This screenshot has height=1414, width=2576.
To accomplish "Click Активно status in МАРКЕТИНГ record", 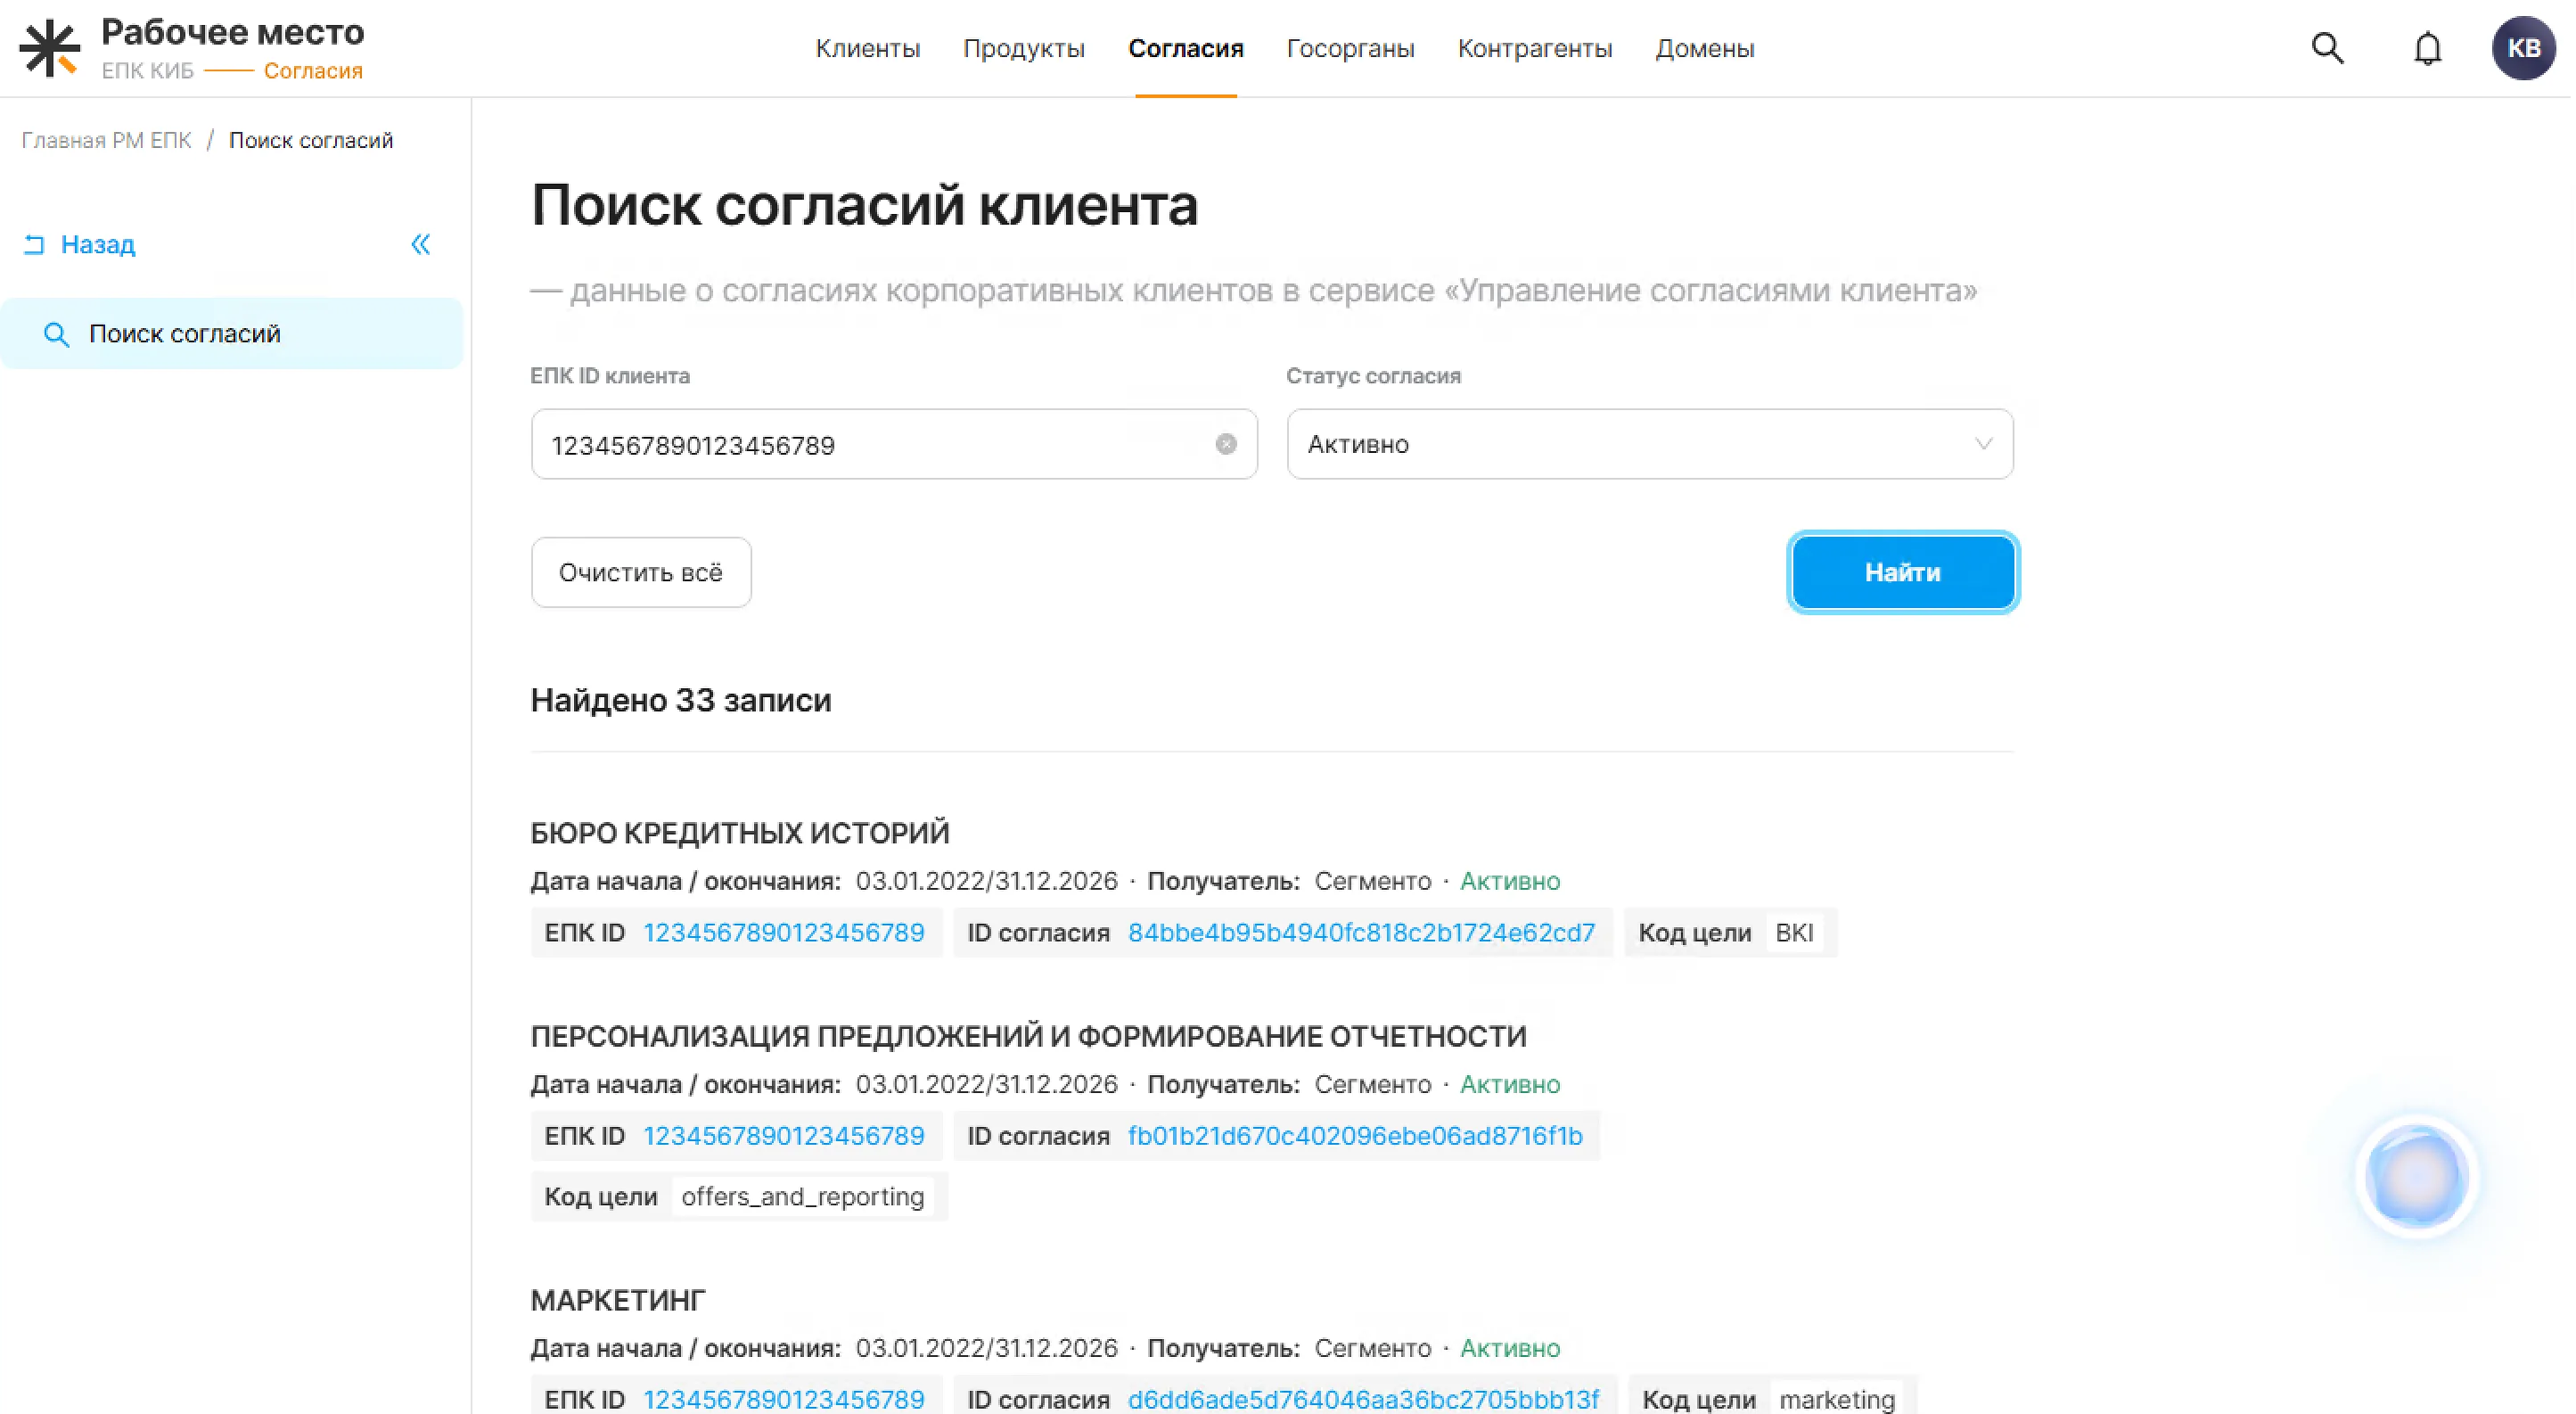I will point(1512,1350).
